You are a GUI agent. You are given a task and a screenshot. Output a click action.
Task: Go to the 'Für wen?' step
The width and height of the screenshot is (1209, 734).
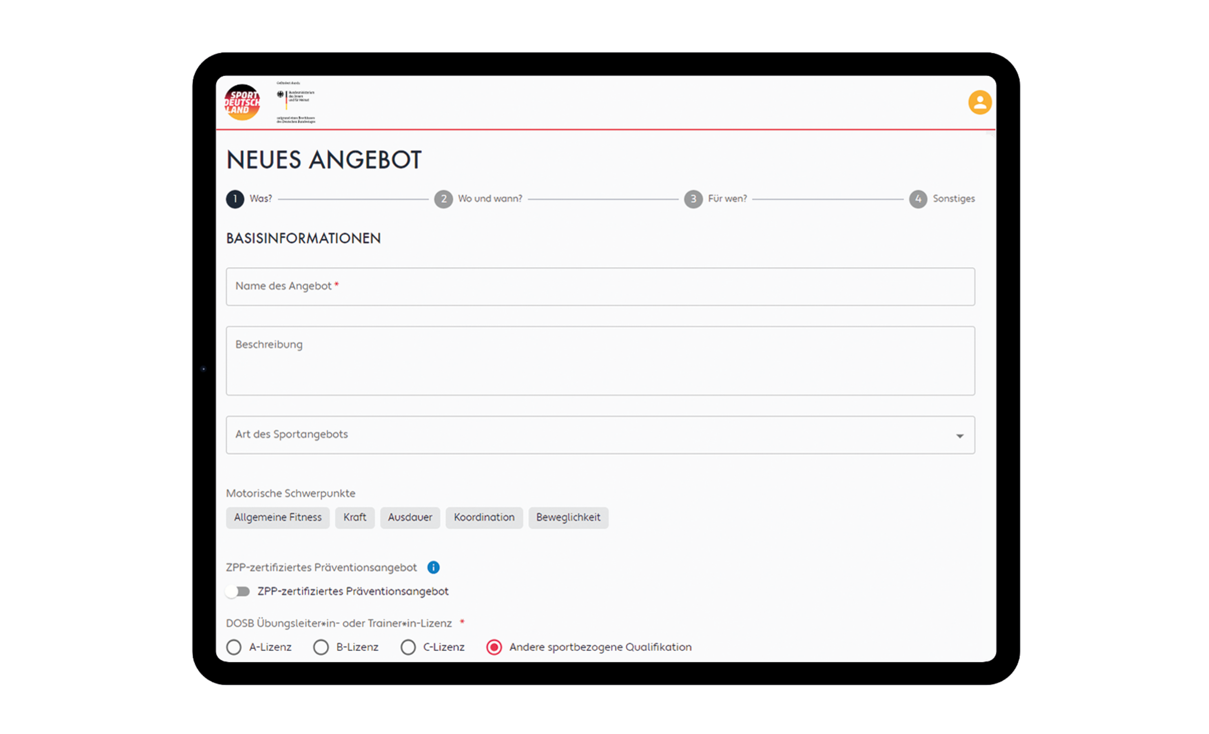(x=727, y=199)
